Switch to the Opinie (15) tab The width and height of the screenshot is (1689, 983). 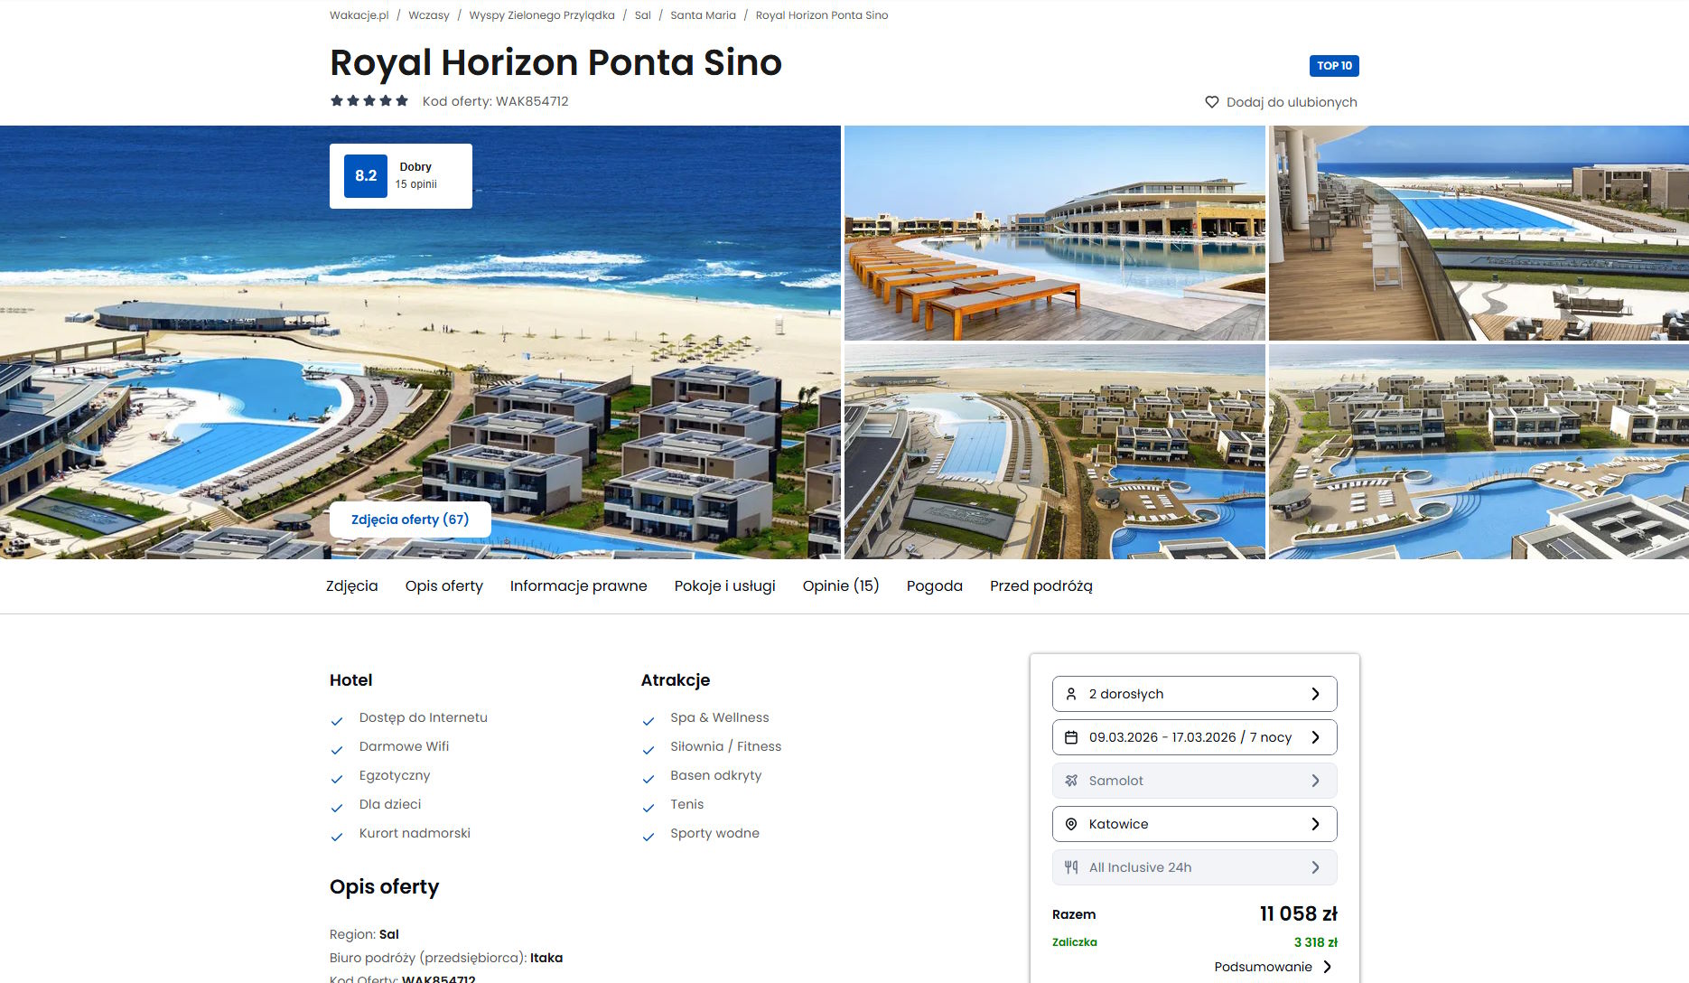[x=841, y=585]
